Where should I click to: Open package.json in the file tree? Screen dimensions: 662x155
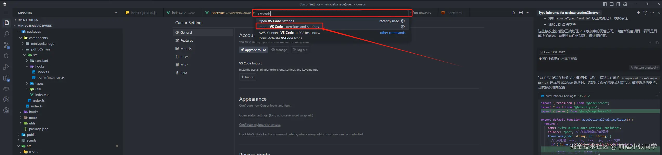point(68,129)
